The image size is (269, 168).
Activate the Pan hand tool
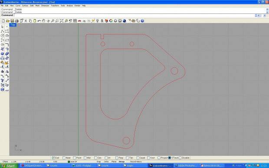43,21
